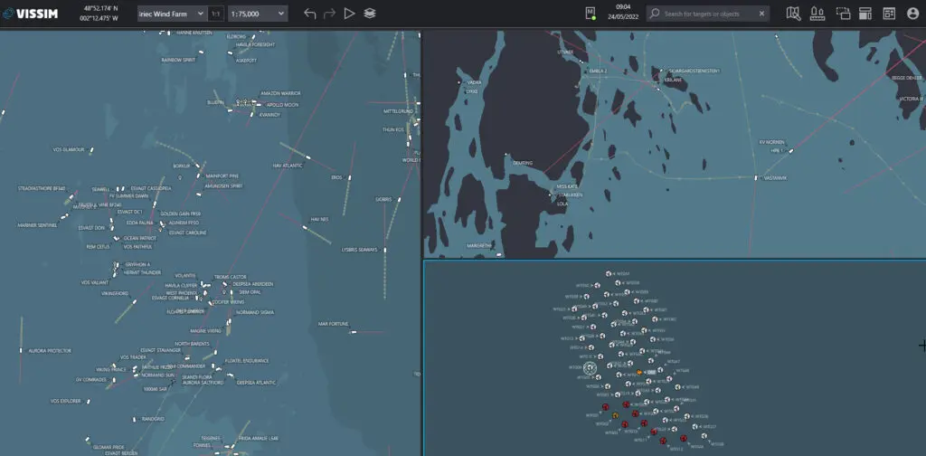Select the AURORA PROTECTOR vessel on map
Image resolution: width=926 pixels, height=456 pixels.
pos(49,351)
